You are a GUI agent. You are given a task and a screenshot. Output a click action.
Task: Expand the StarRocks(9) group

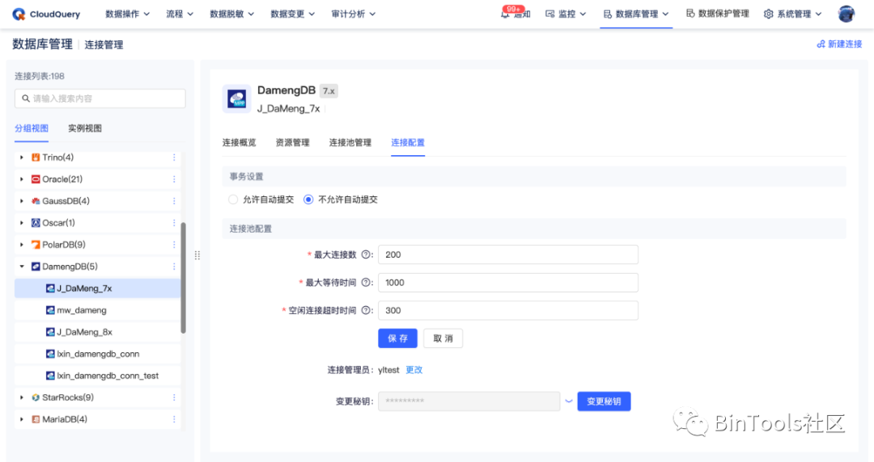(22, 397)
